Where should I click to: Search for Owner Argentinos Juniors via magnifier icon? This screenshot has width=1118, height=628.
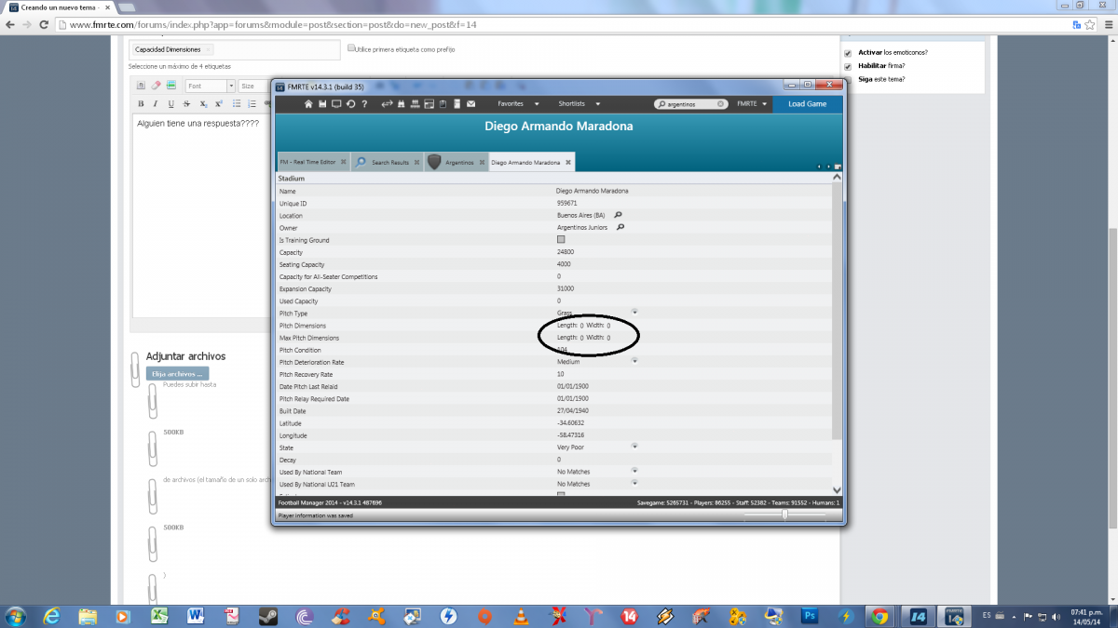coord(620,227)
